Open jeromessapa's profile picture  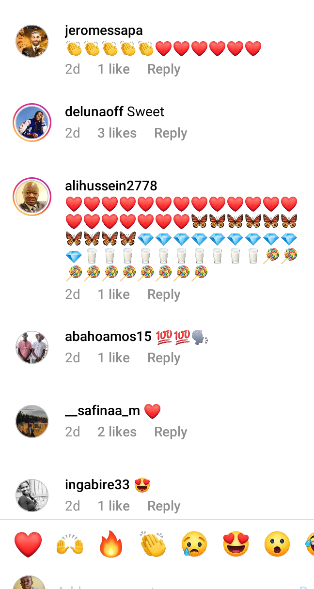pos(32,41)
